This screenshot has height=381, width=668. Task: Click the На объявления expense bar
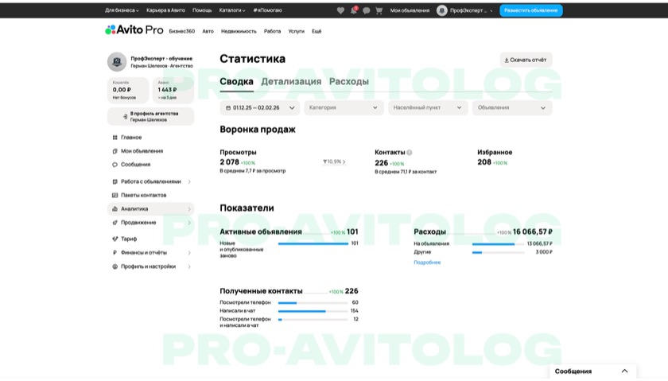tap(498, 244)
